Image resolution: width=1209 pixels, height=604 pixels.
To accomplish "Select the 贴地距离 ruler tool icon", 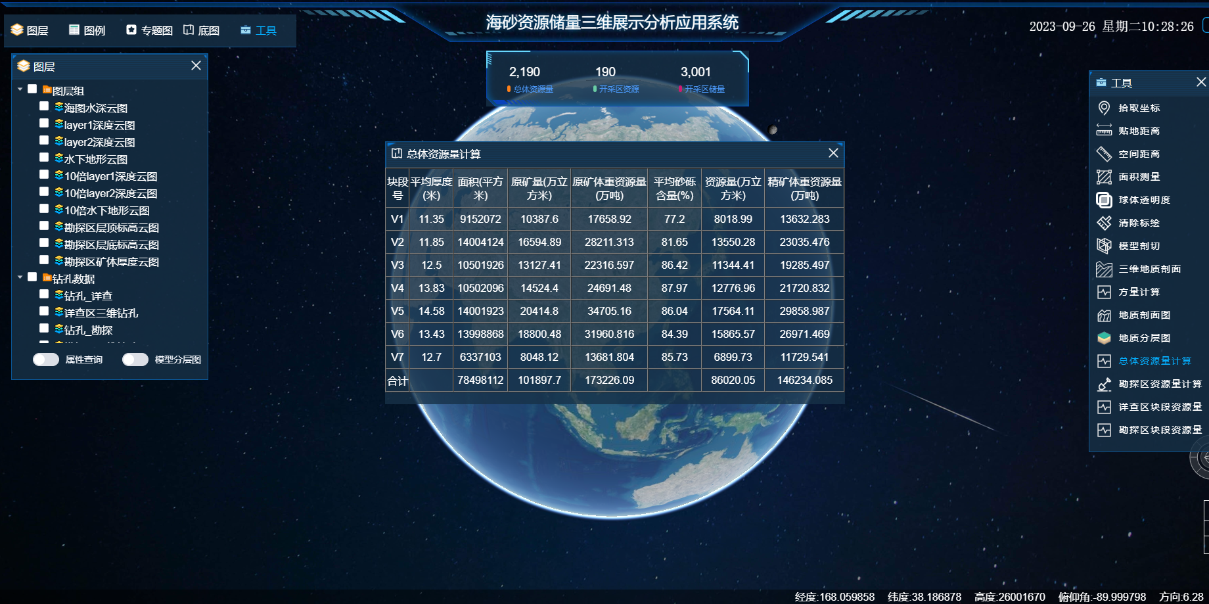I will coord(1104,131).
